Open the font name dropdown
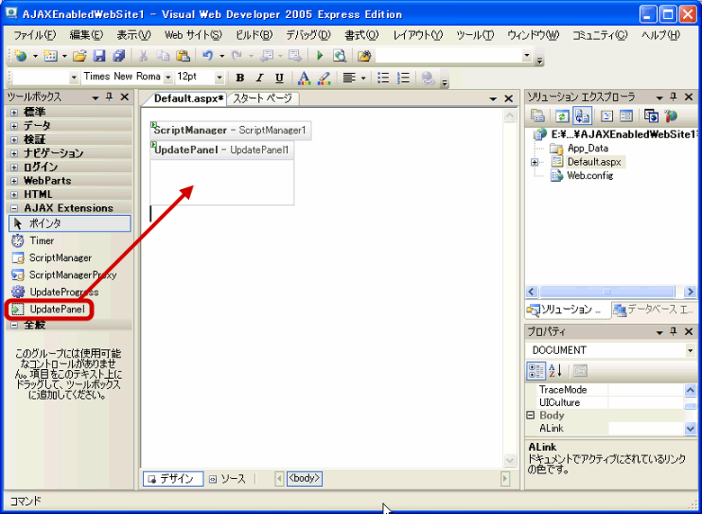 click(168, 78)
